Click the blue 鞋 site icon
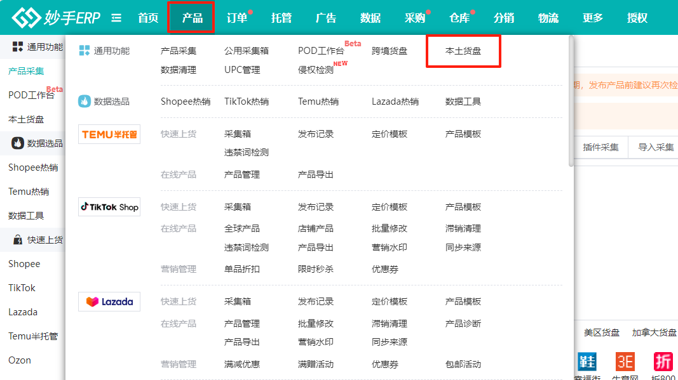678x380 pixels. [586, 362]
